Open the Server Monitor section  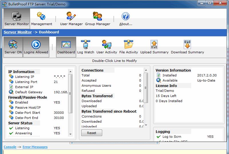coord(17,19)
